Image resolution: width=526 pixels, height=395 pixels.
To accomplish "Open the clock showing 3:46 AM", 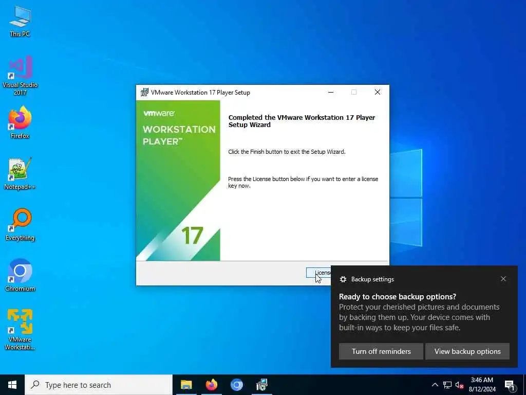I will [x=482, y=385].
